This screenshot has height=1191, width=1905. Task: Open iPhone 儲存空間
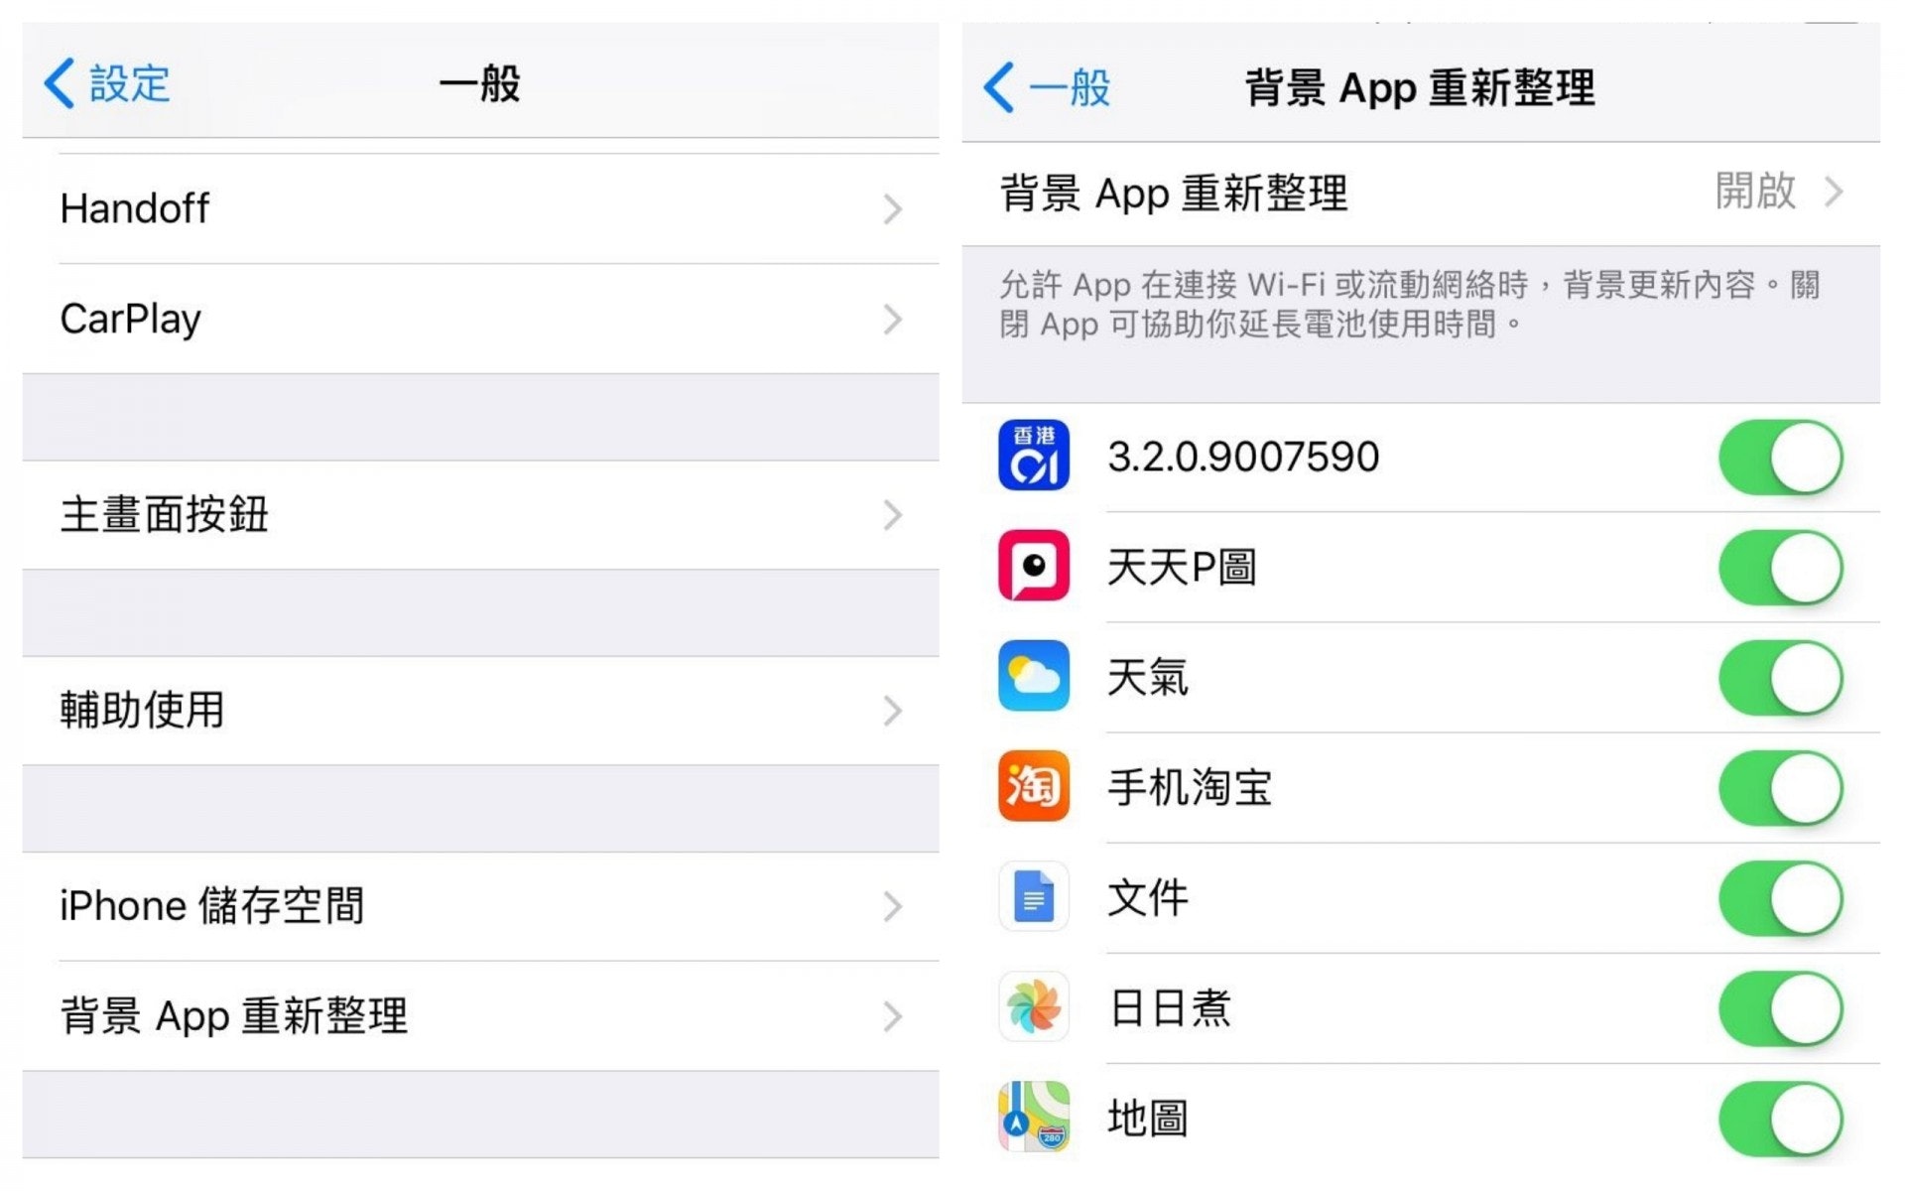(x=476, y=906)
